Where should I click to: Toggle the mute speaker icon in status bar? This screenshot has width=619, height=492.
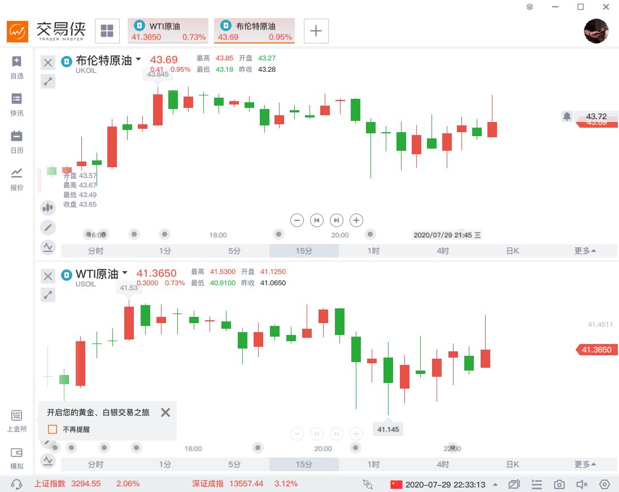[582, 484]
